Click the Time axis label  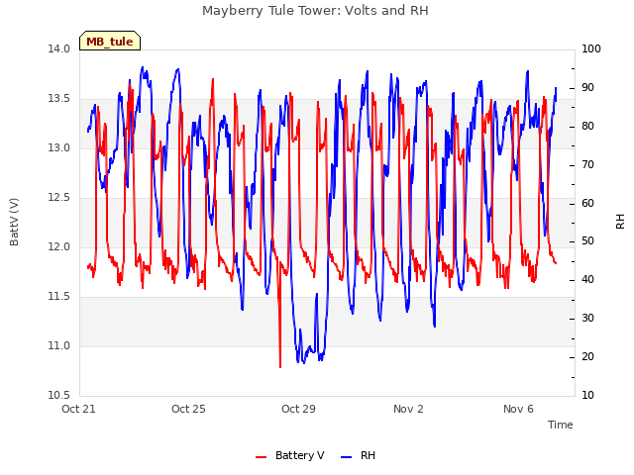[561, 425]
